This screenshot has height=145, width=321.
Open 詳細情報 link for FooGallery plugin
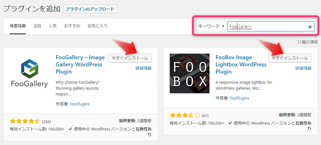(144, 68)
